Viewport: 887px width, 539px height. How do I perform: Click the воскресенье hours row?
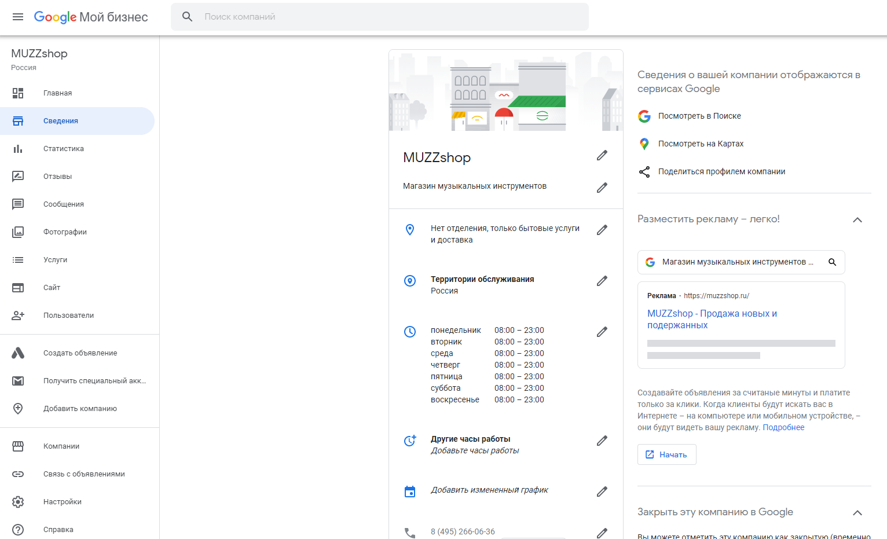click(488, 400)
